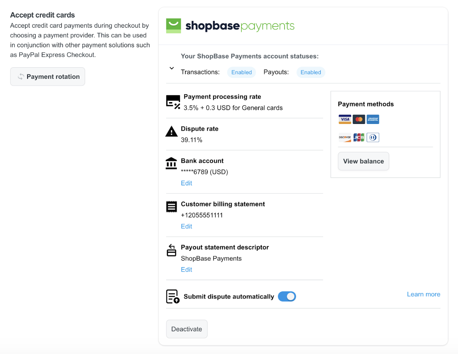Image resolution: width=458 pixels, height=354 pixels.
Task: Click the Transactions Enabled status badge
Action: (x=242, y=72)
